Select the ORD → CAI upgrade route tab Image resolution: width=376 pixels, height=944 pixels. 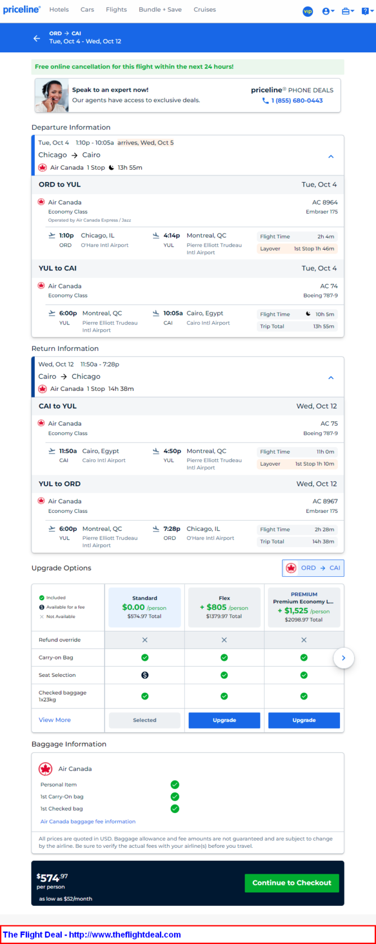pos(313,568)
